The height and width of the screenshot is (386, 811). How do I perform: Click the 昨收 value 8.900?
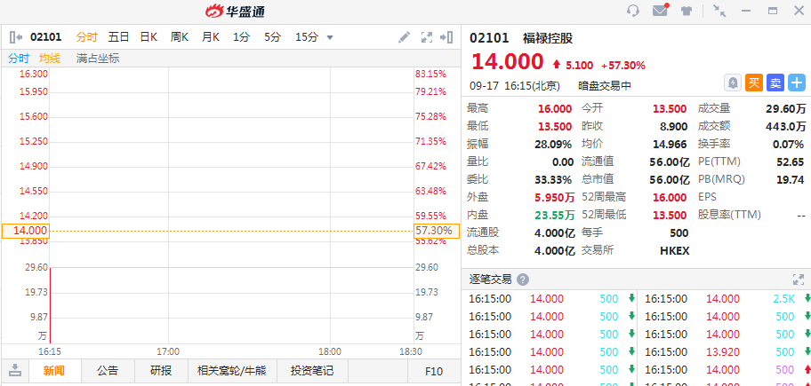(674, 126)
